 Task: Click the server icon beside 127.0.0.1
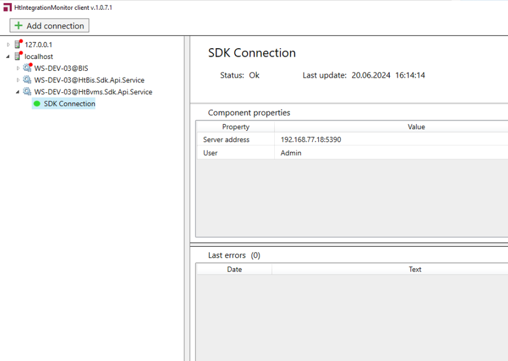[x=18, y=45]
